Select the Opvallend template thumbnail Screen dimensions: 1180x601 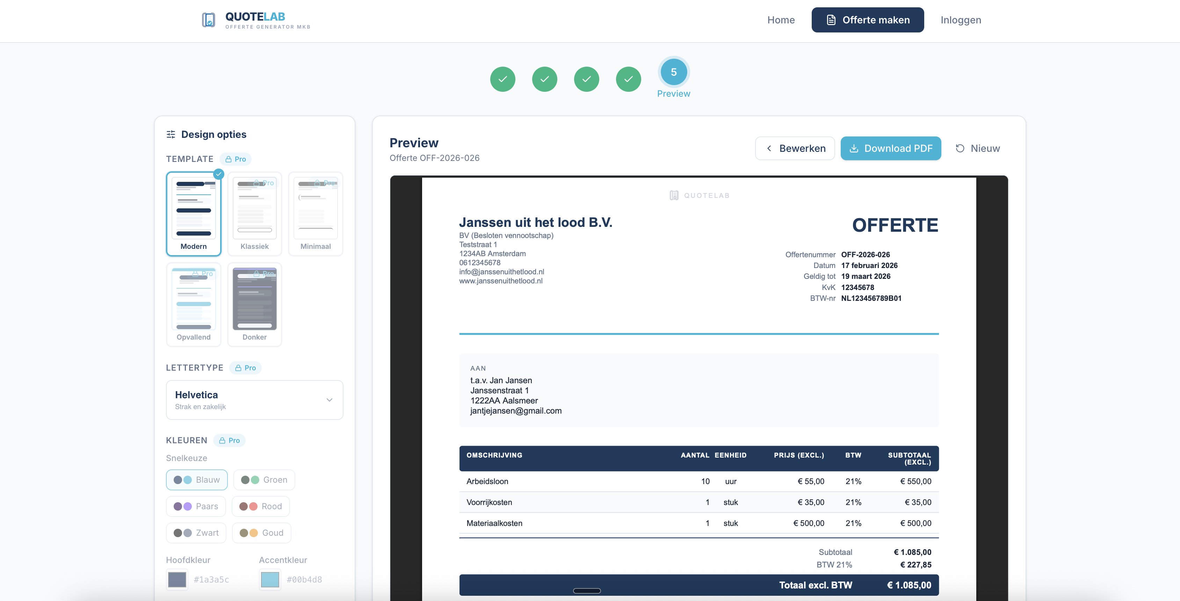(x=194, y=299)
